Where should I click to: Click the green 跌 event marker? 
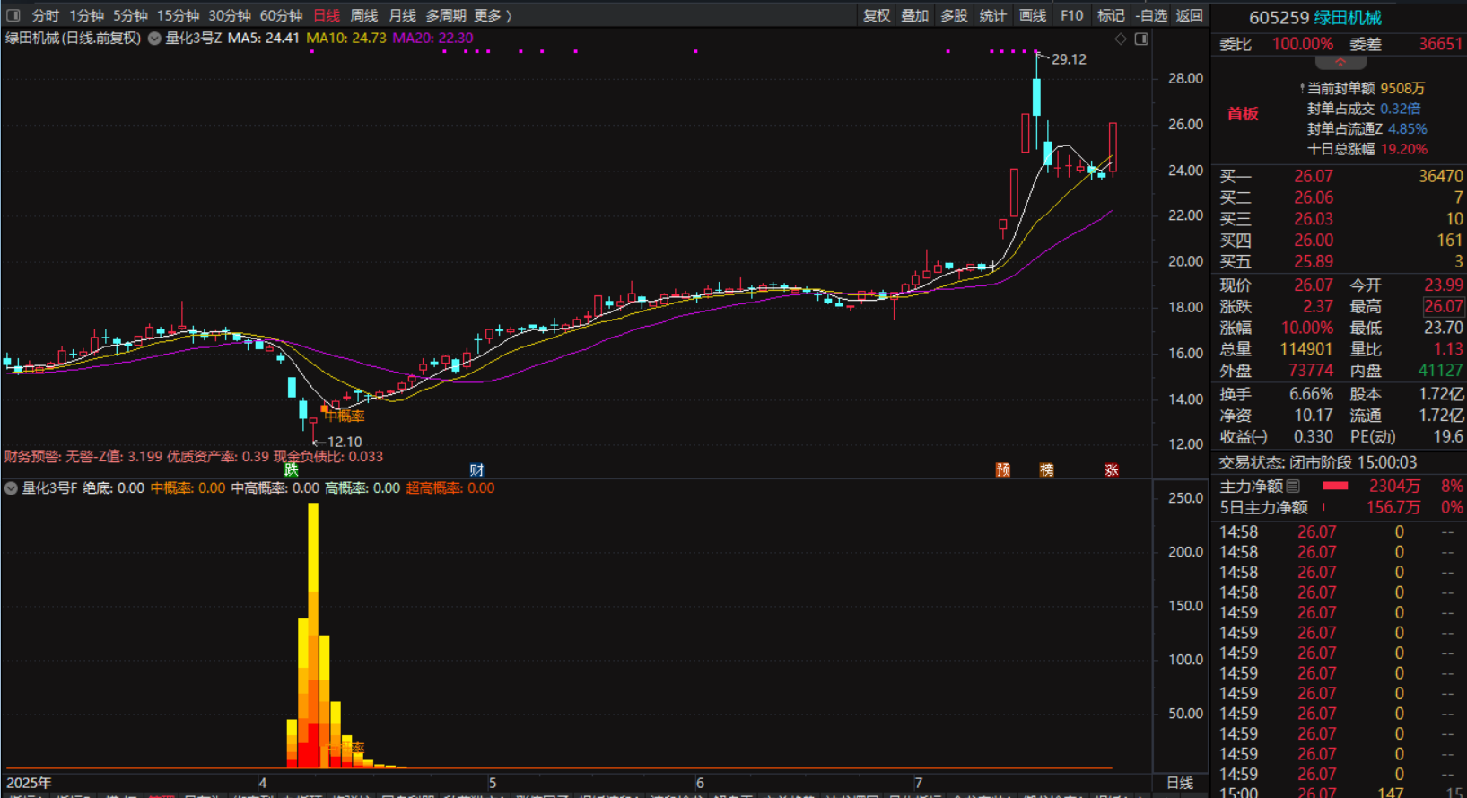coord(291,470)
